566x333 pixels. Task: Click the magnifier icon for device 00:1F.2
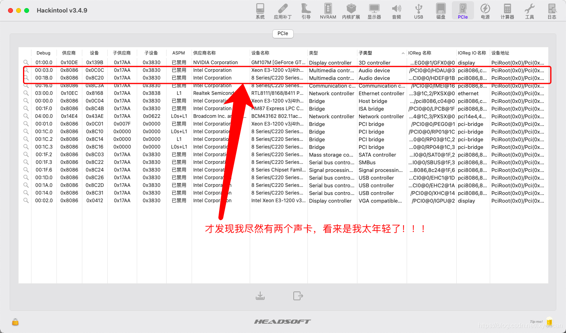(x=26, y=155)
